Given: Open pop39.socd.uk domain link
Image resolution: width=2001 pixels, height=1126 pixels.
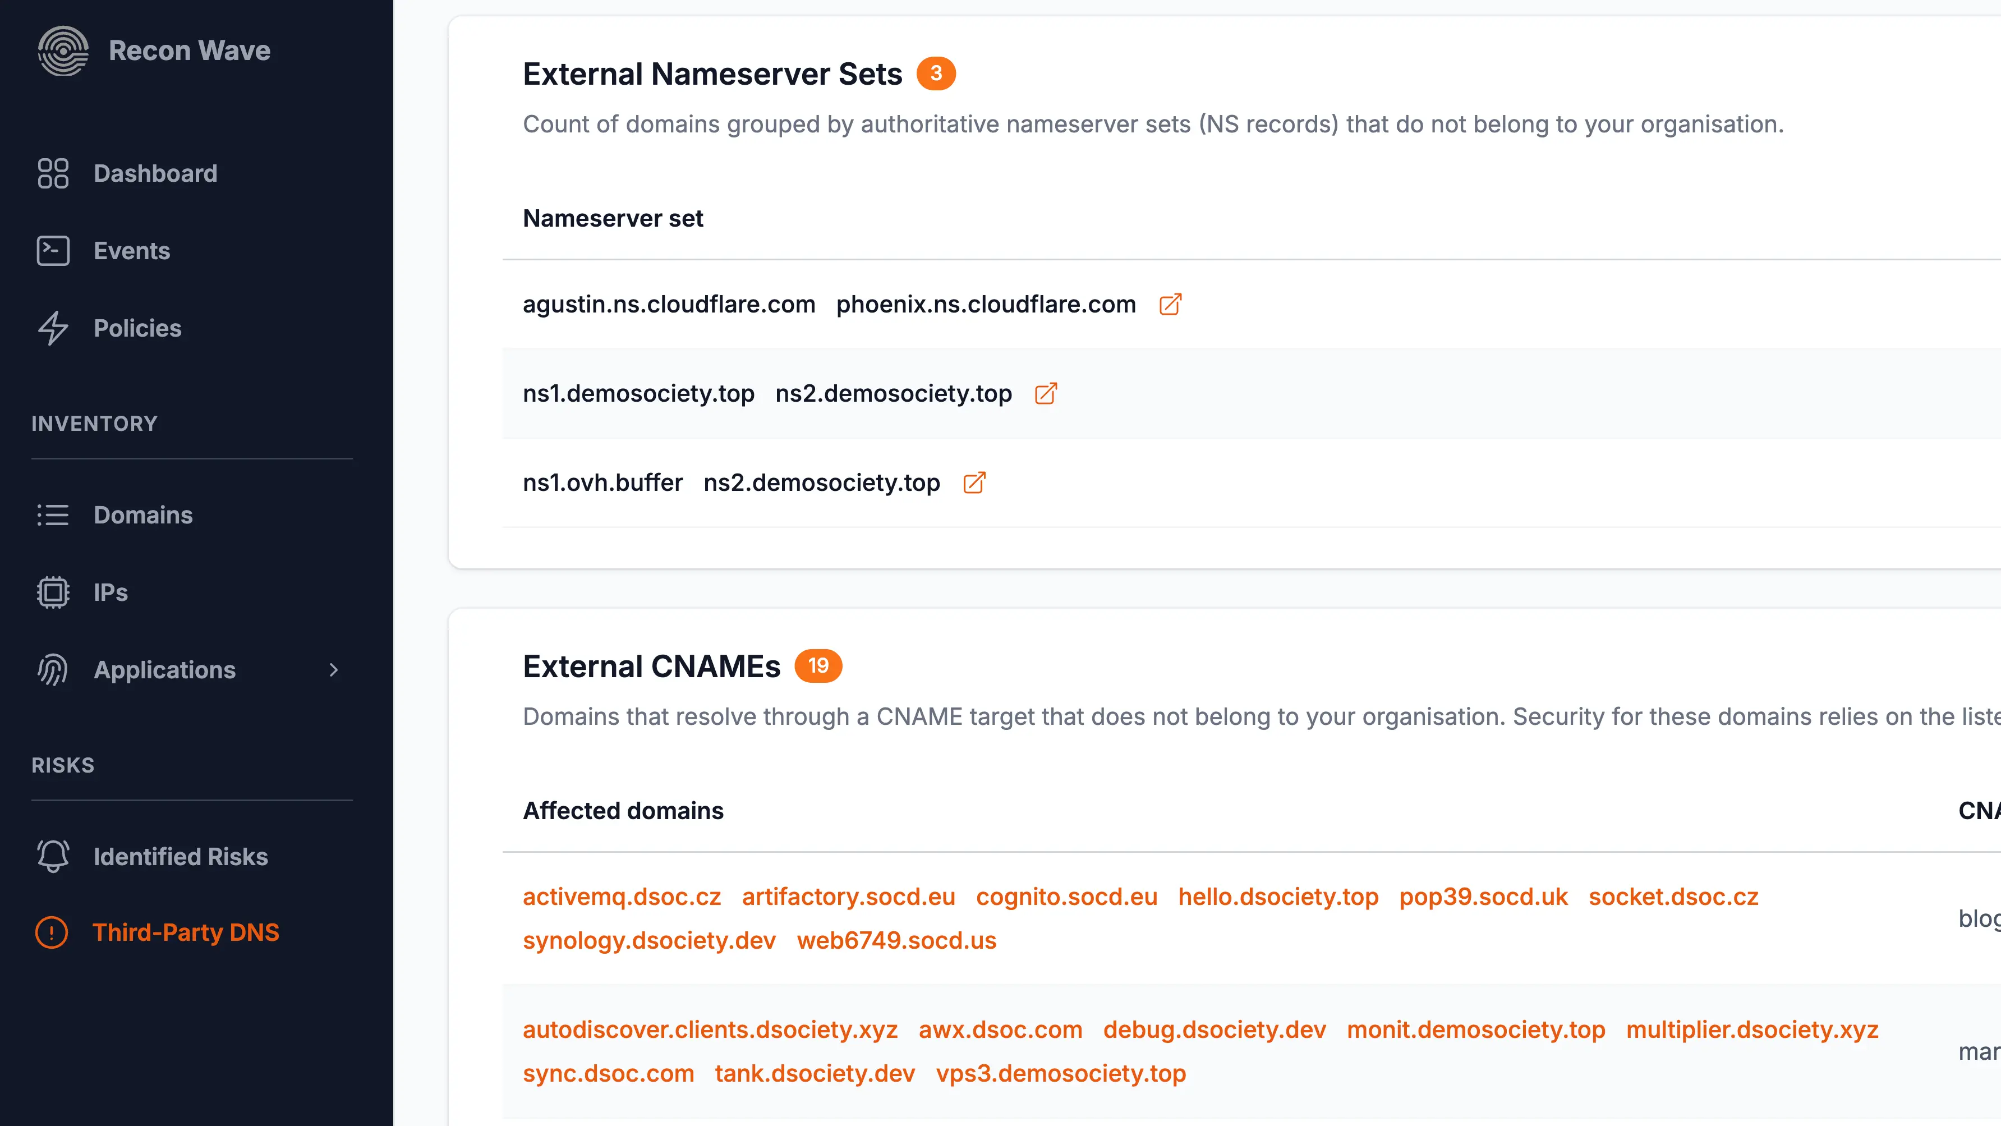Looking at the screenshot, I should (x=1483, y=897).
